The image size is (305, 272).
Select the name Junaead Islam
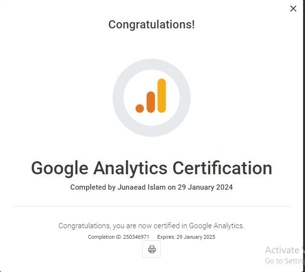click(x=141, y=187)
